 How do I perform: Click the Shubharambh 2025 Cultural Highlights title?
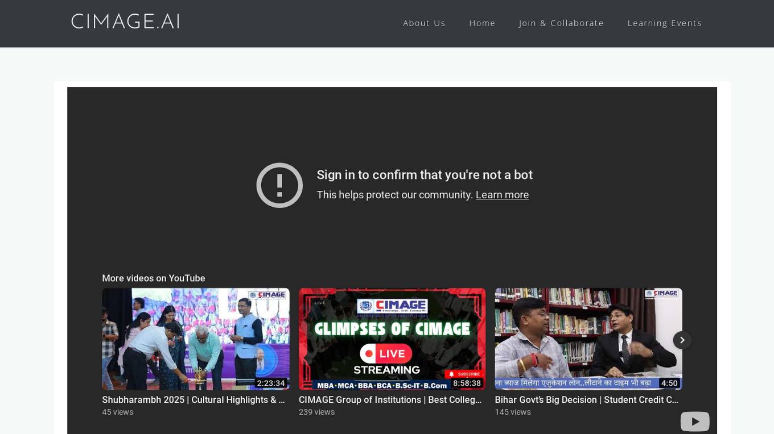193,400
